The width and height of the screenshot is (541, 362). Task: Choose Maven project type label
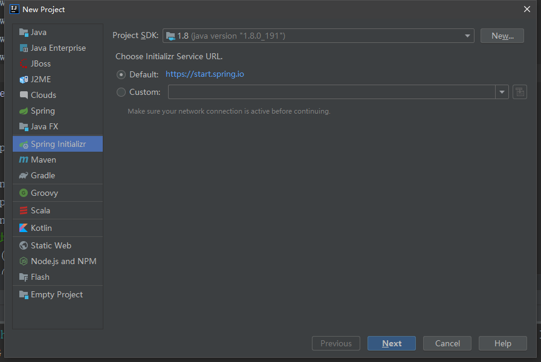click(44, 160)
